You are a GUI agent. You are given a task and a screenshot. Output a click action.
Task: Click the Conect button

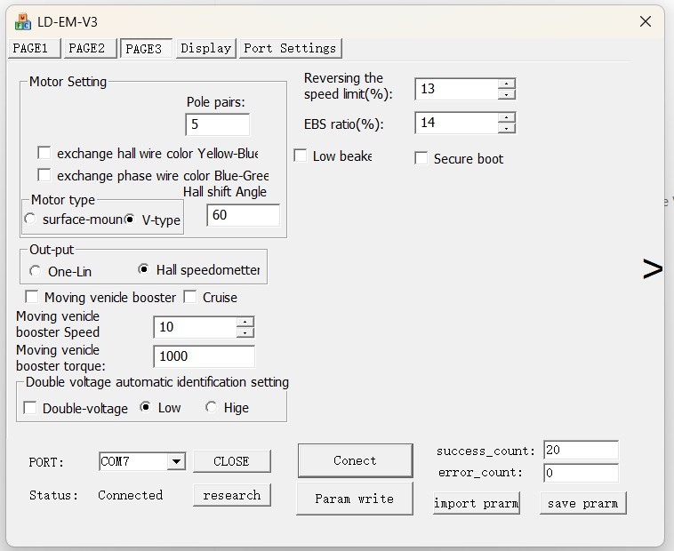click(355, 460)
